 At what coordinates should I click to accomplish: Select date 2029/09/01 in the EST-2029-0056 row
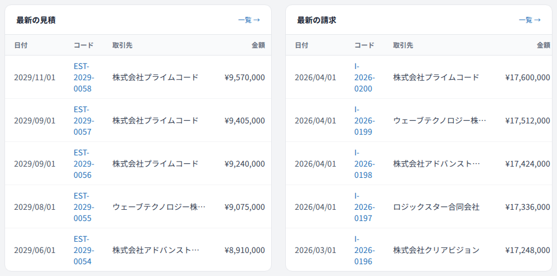click(35, 164)
